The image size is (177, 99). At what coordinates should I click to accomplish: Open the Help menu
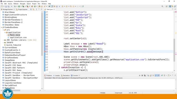[50, 4]
